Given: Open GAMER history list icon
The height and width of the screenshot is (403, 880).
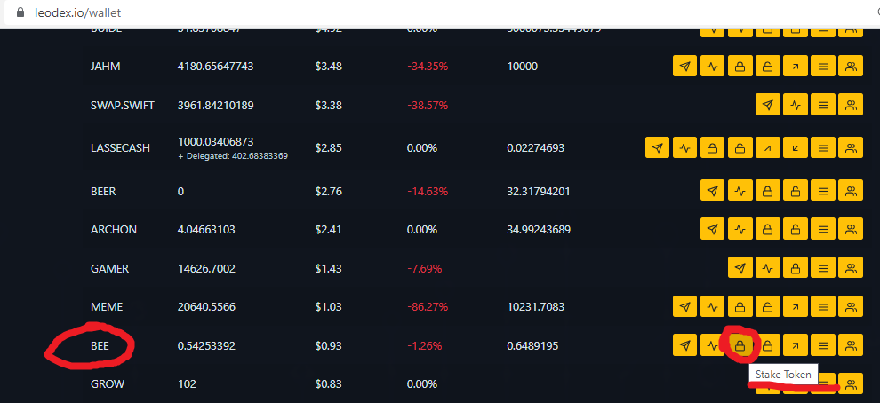Looking at the screenshot, I should tap(823, 268).
